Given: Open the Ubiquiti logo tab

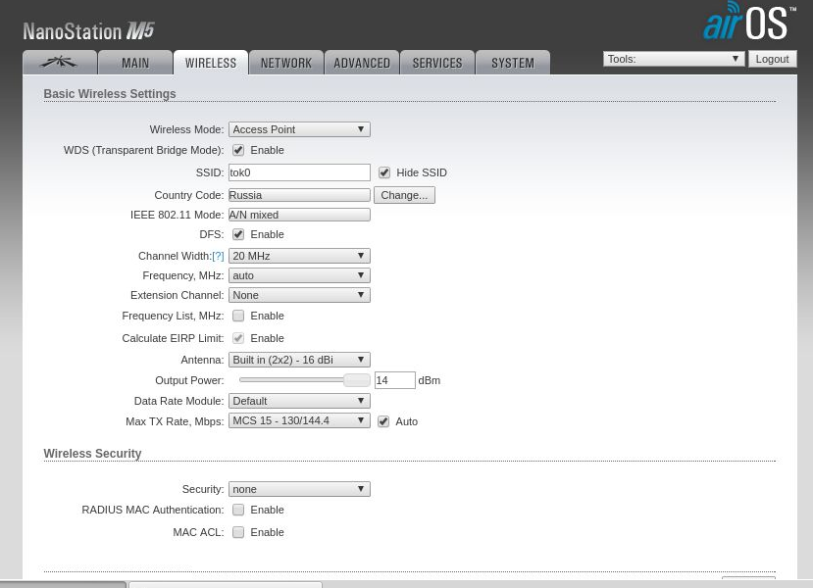Looking at the screenshot, I should click(x=60, y=63).
